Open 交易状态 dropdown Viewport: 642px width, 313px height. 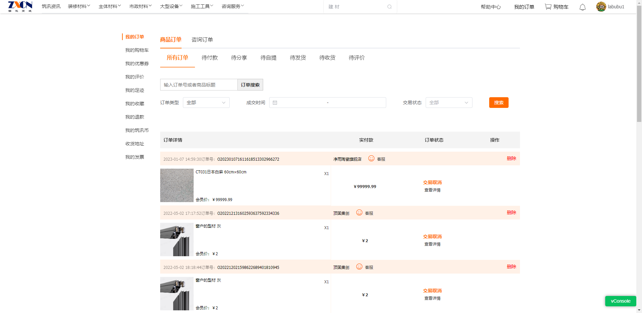click(449, 103)
